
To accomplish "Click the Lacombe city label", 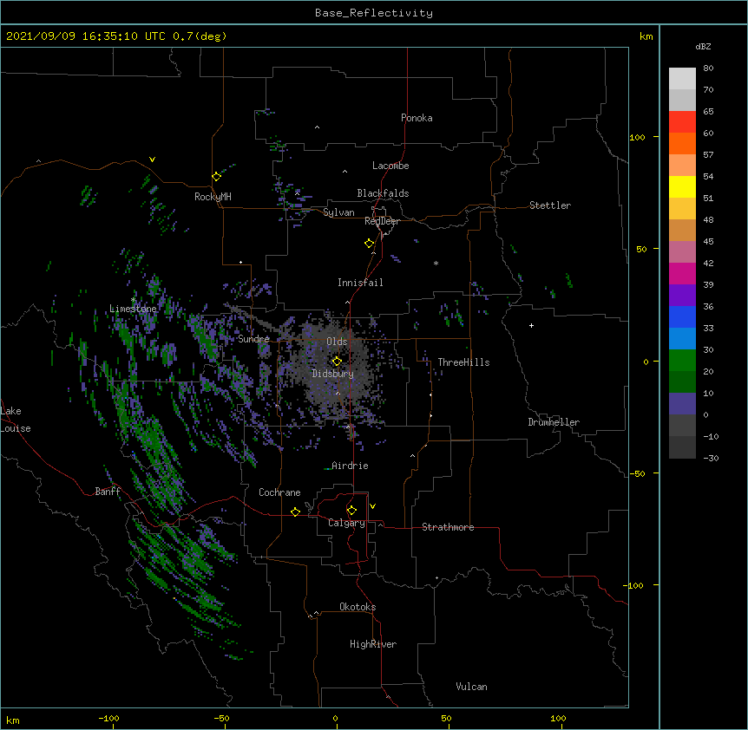I will pyautogui.click(x=390, y=166).
